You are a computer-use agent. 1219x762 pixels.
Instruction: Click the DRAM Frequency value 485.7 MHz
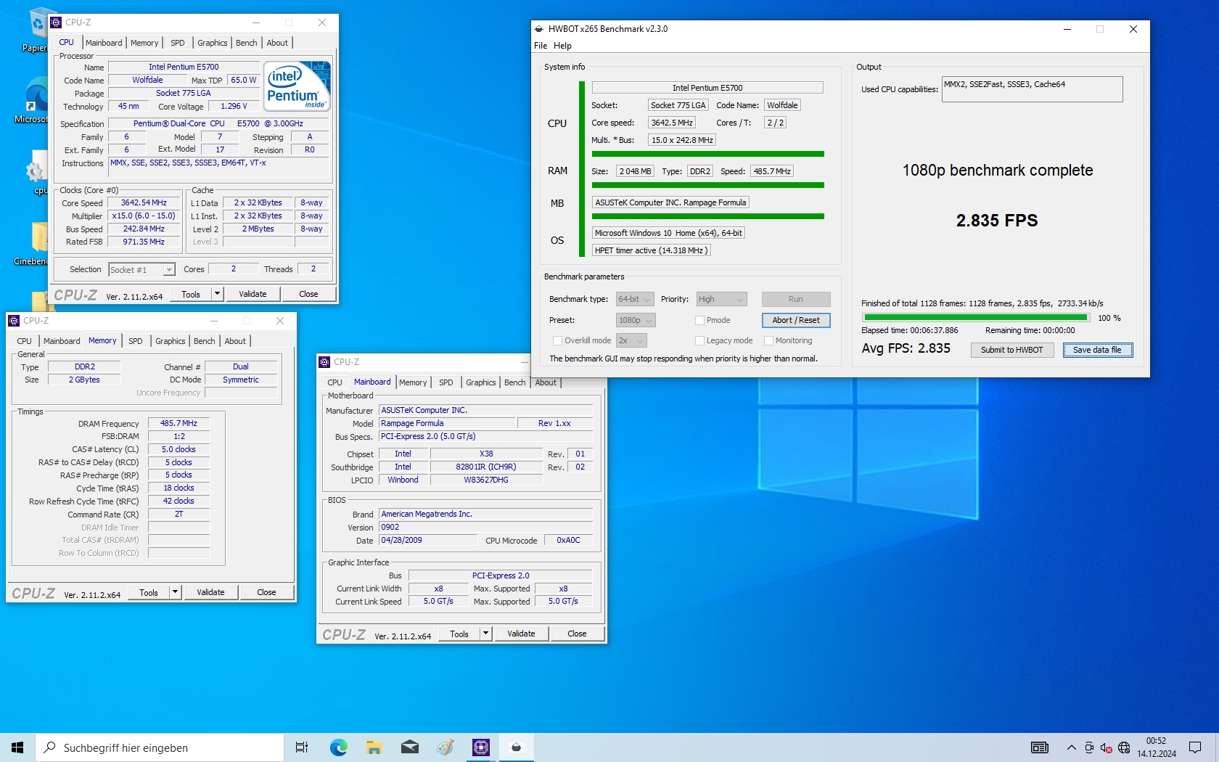[178, 423]
